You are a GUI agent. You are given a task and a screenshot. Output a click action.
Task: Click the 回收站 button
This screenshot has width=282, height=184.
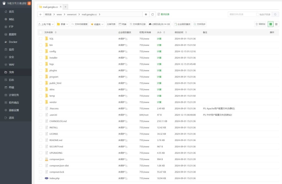260,24
